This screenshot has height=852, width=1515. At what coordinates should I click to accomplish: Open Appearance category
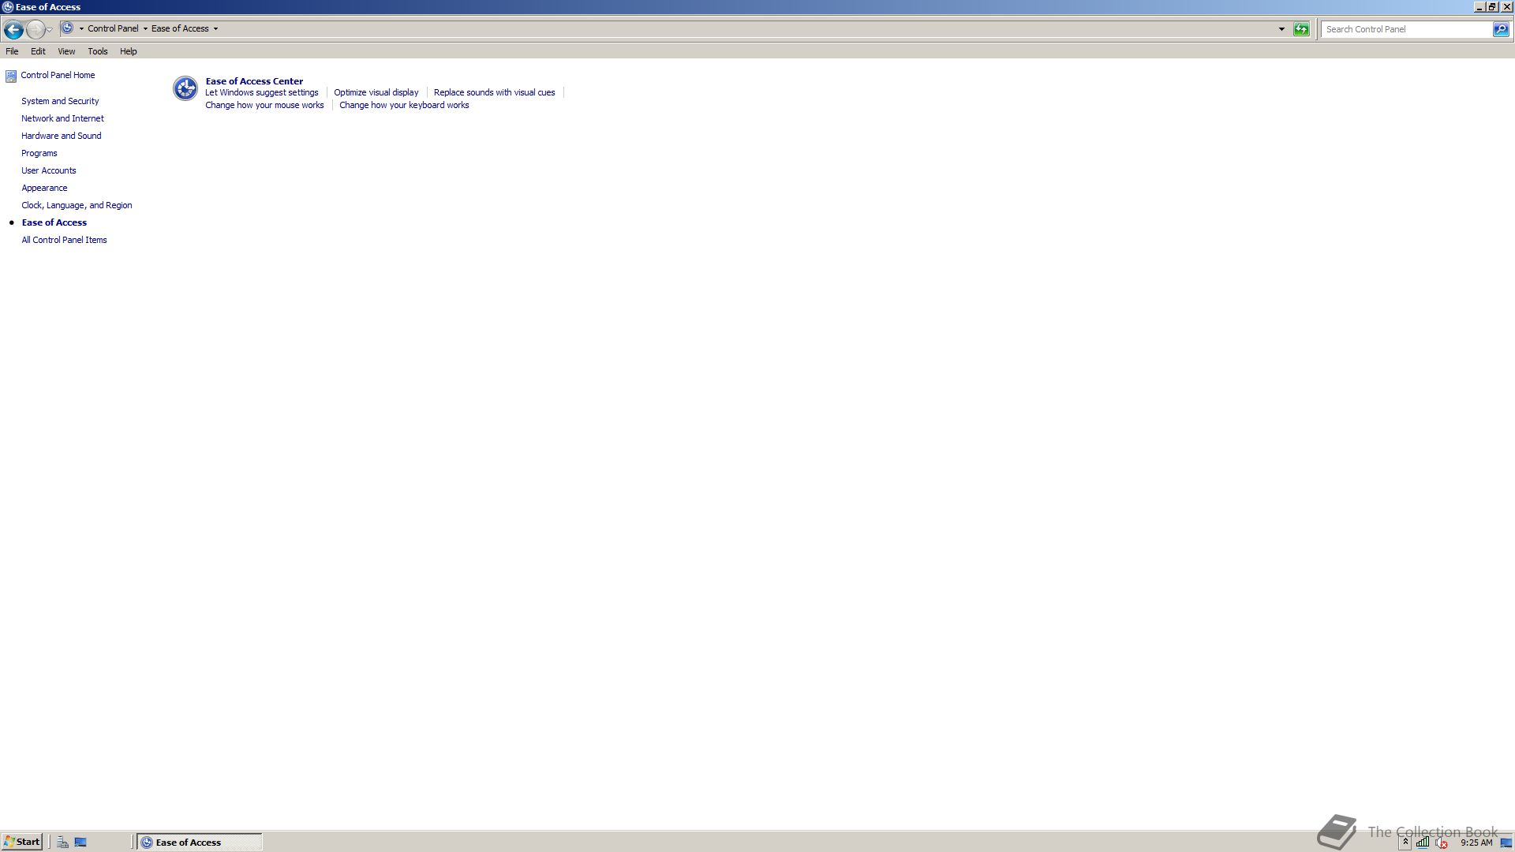[x=44, y=188]
